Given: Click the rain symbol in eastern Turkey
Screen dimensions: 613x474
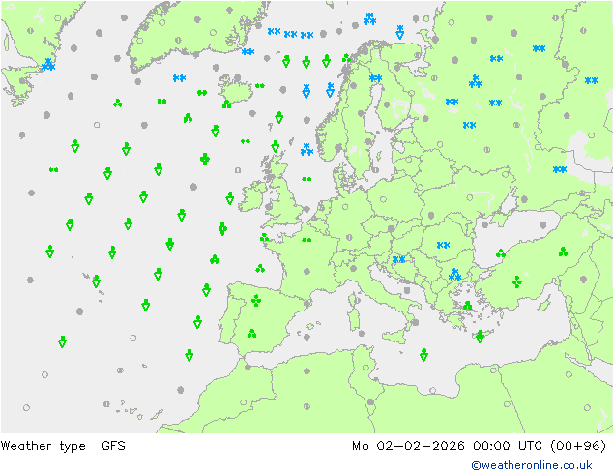Looking at the screenshot, I should pyautogui.click(x=563, y=252).
